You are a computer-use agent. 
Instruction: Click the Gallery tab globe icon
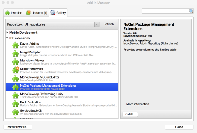pos(53,12)
